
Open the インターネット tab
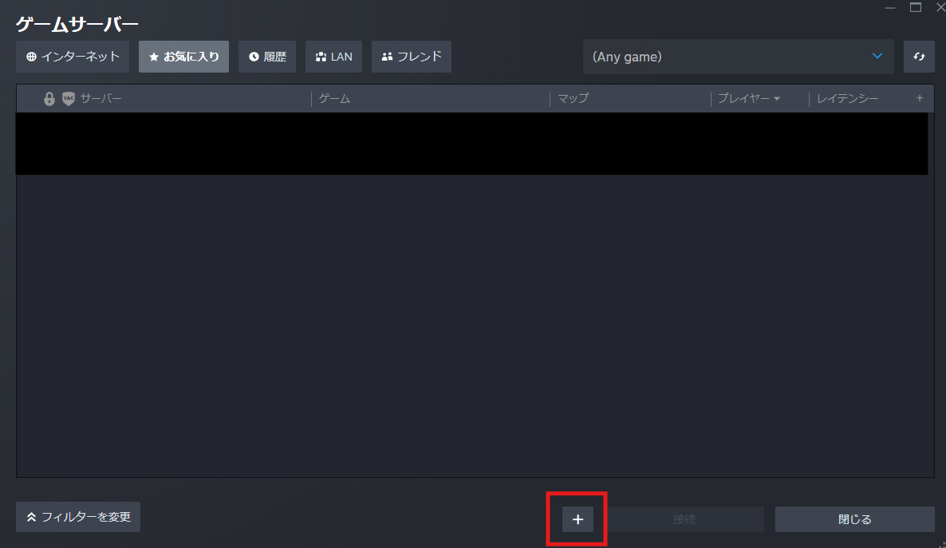73,57
